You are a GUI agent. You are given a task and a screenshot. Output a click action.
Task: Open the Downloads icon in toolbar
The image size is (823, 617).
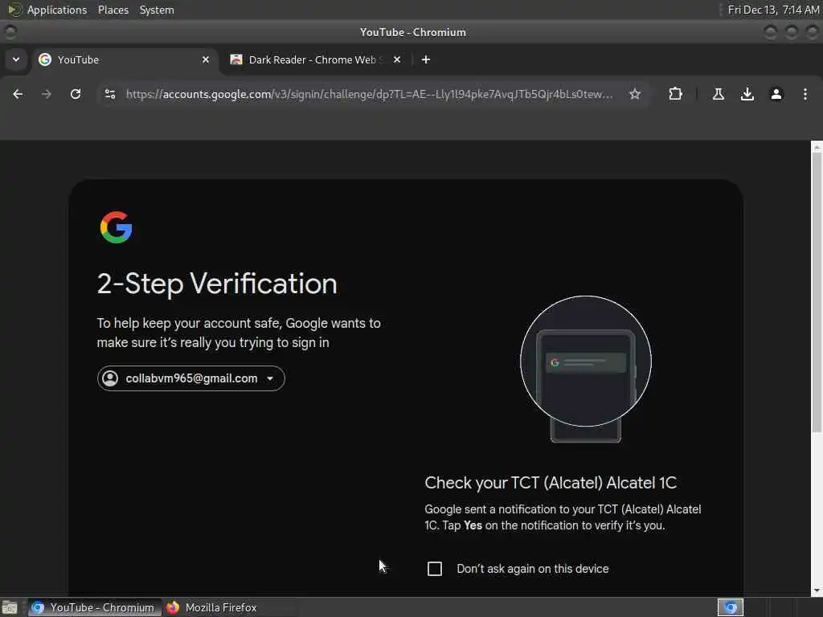click(x=747, y=94)
